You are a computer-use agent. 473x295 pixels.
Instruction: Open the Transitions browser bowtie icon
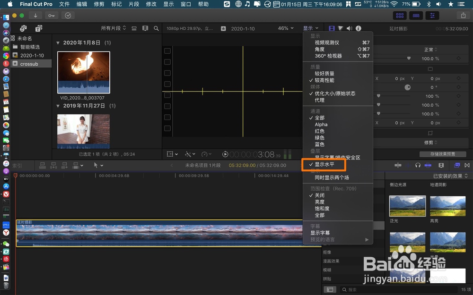(467, 165)
